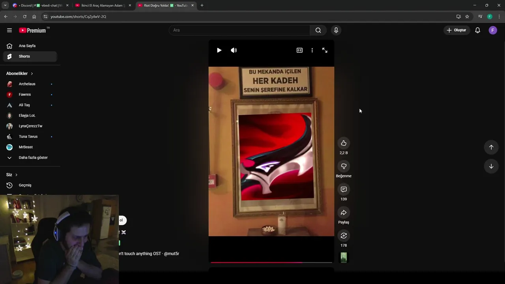Play the paused Shorts video
Viewport: 505px width, 284px height.
(x=219, y=50)
